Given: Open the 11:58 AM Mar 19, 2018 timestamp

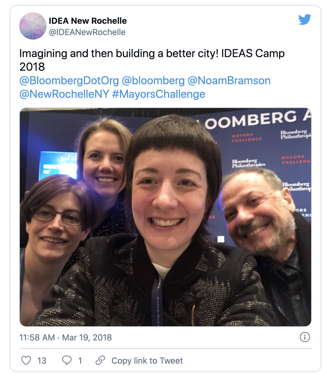Looking at the screenshot, I should [x=65, y=337].
